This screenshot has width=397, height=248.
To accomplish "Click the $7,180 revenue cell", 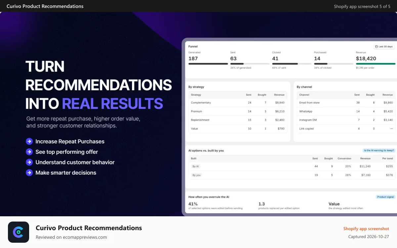I will point(366,175).
